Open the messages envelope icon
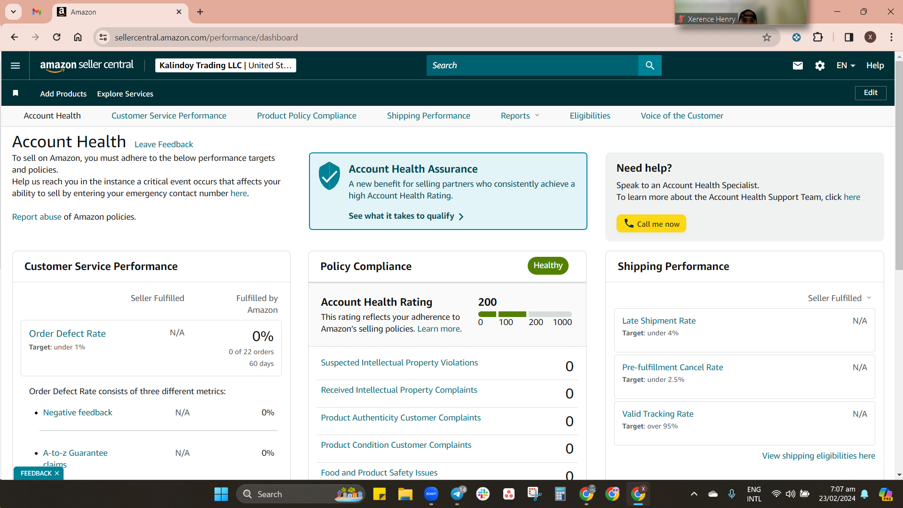Screen dimensions: 903x508 point(798,65)
